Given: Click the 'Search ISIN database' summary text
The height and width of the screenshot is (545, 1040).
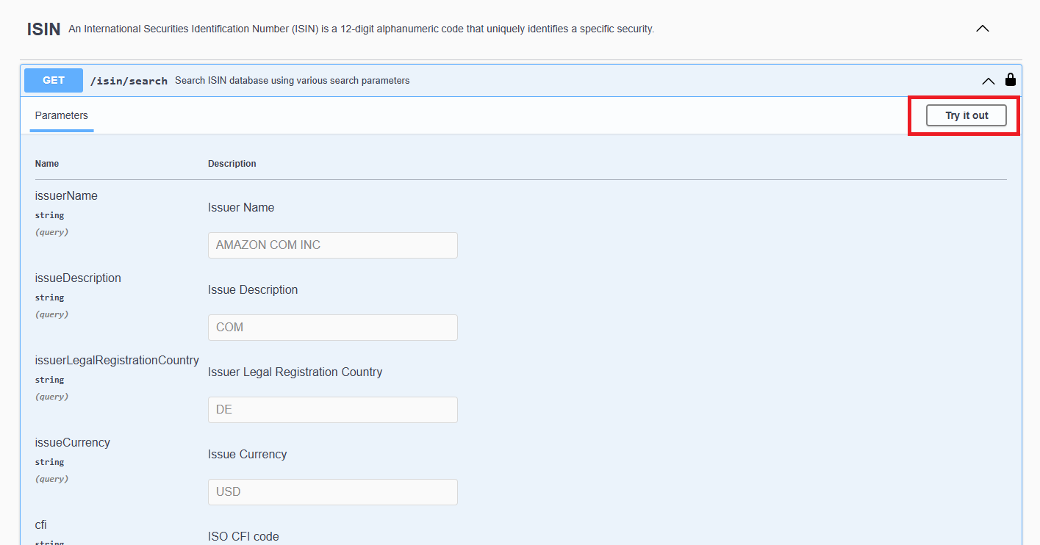Looking at the screenshot, I should (x=292, y=81).
